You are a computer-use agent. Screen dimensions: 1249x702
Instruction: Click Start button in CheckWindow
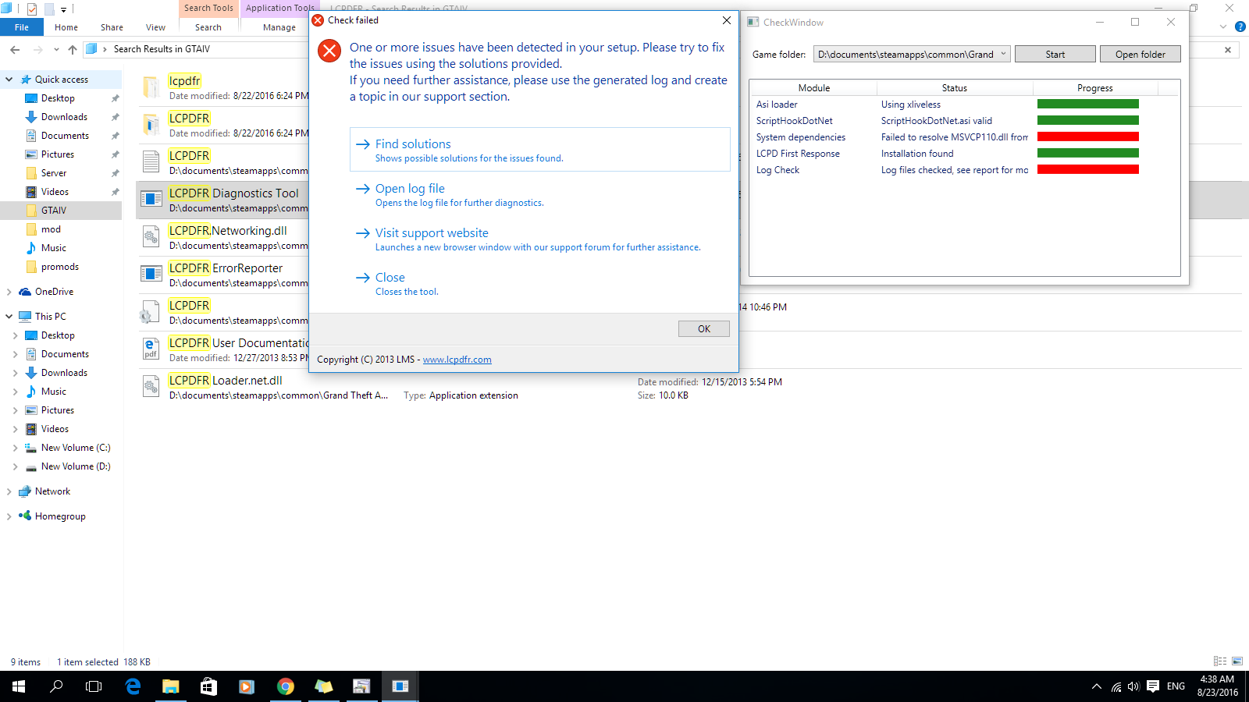(x=1055, y=55)
